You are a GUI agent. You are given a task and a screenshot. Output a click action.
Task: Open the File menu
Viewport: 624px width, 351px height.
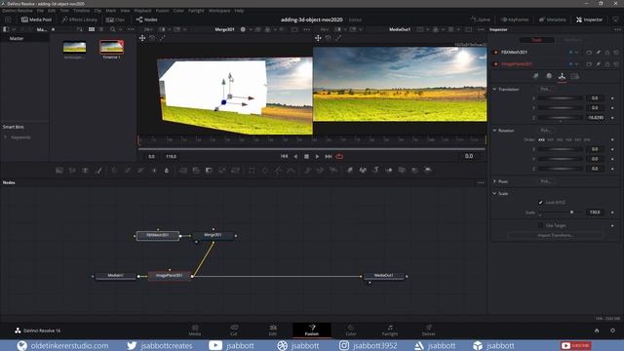point(40,11)
